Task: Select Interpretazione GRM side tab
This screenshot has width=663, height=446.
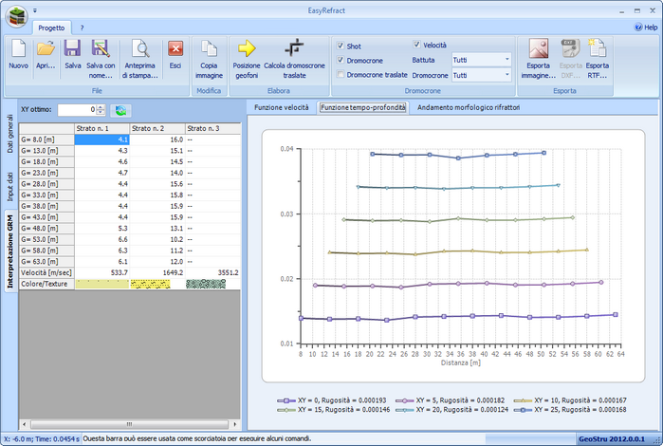Action: coord(10,251)
